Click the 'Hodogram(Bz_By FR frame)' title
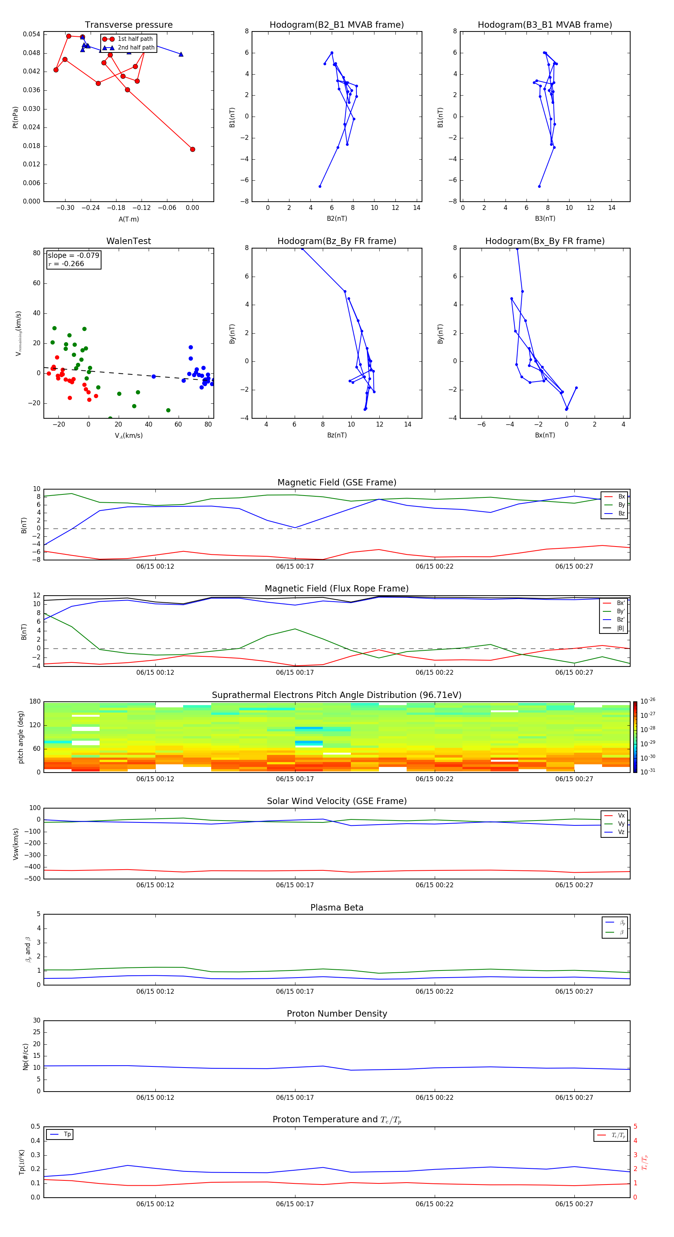 pyautogui.click(x=337, y=241)
